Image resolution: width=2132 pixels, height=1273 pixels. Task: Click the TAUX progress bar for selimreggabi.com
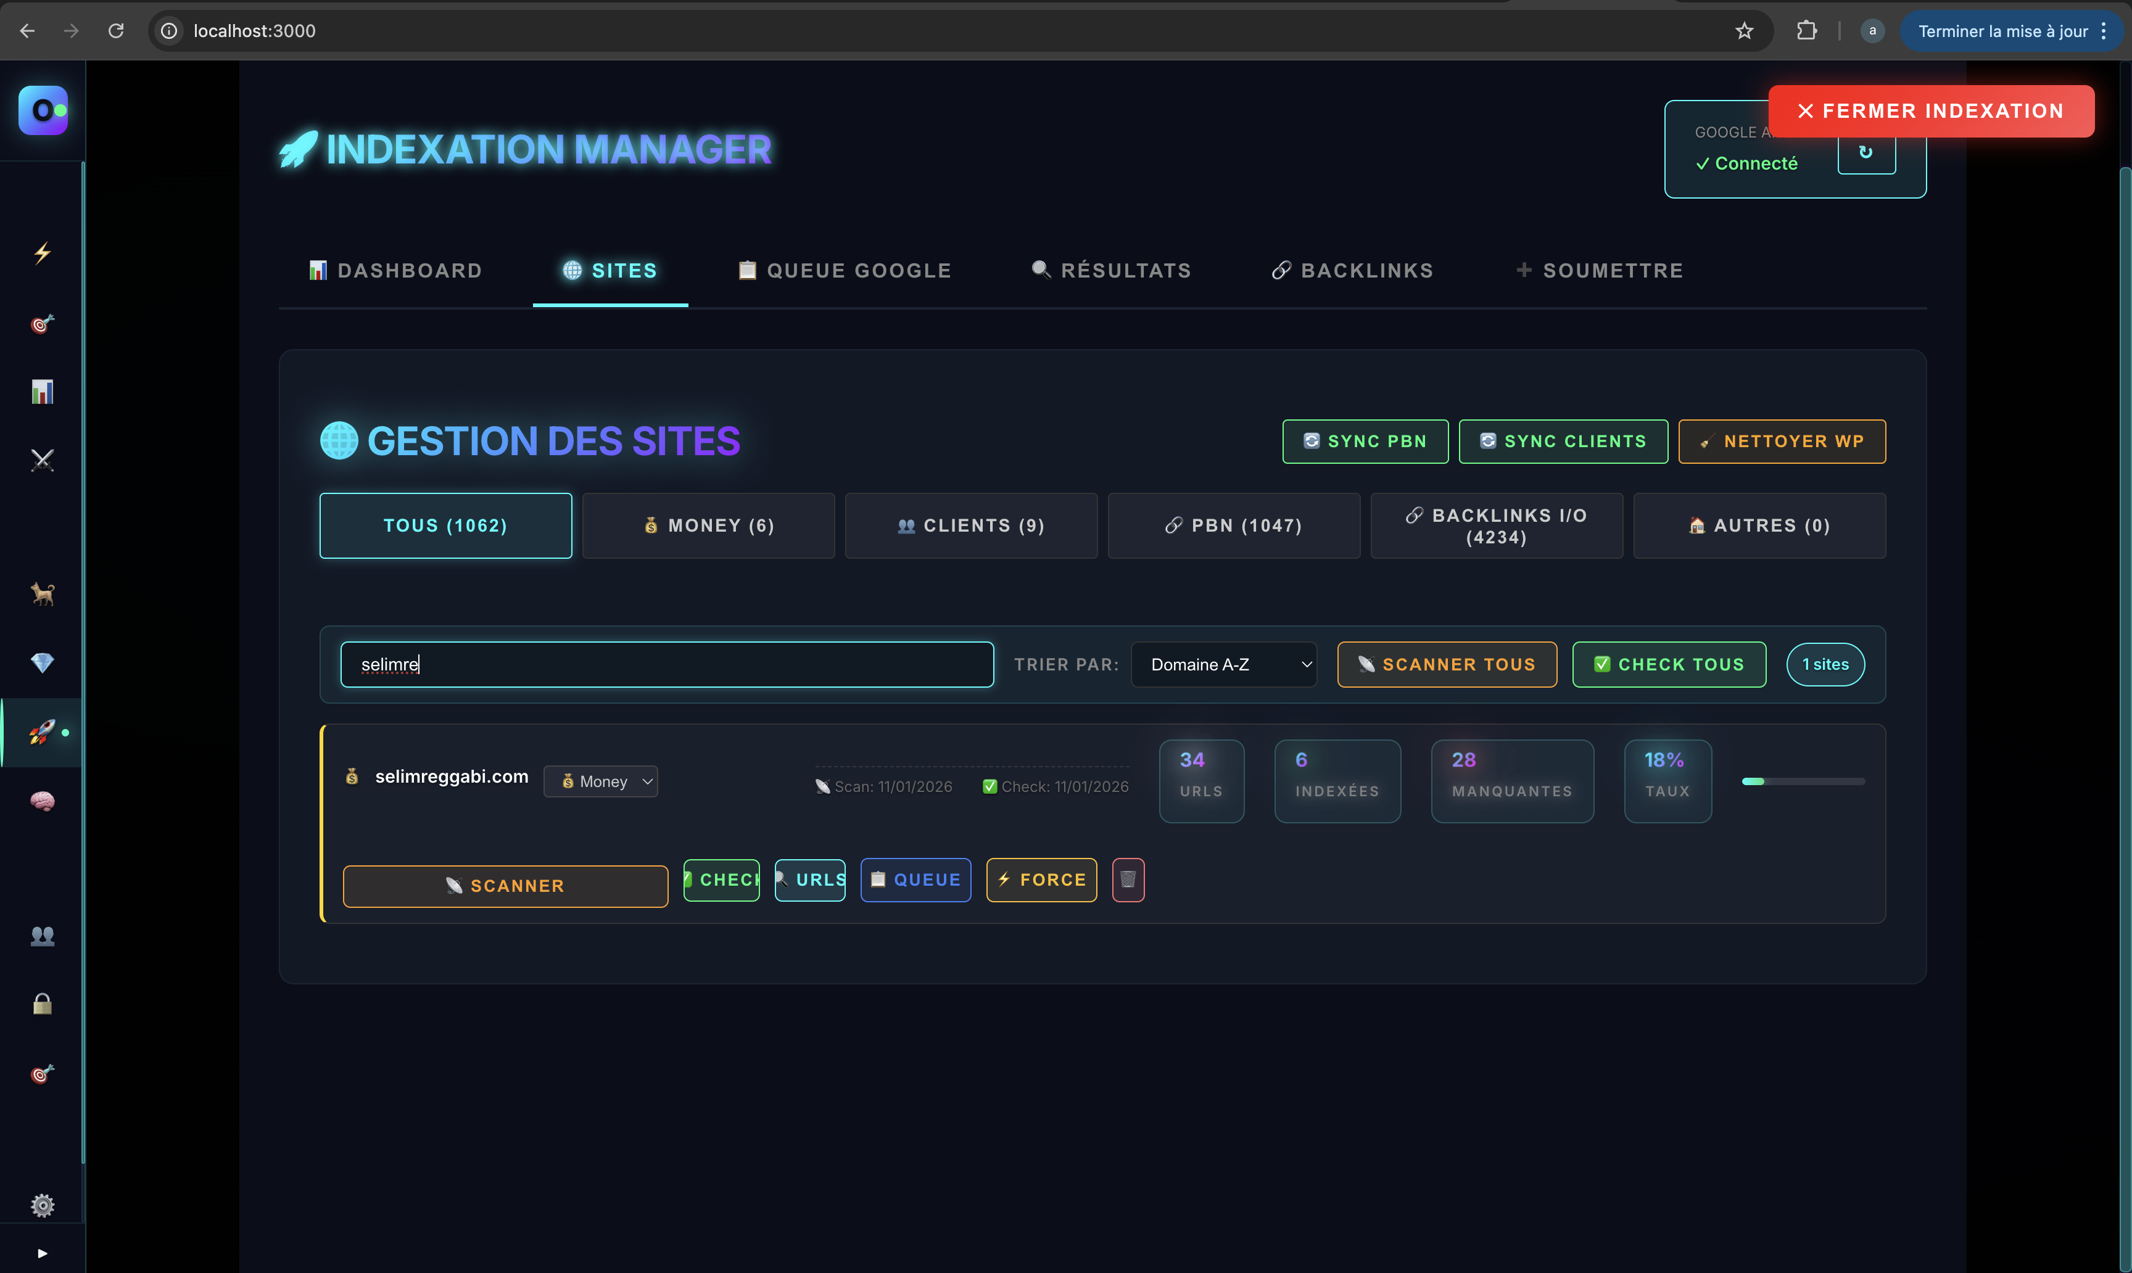coord(1803,781)
